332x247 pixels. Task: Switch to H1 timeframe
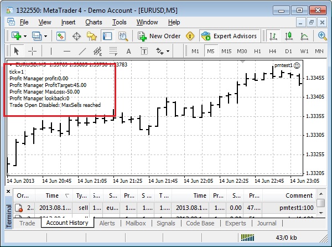257,52
